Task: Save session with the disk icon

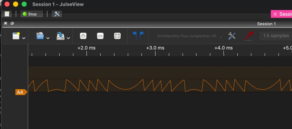Action: [x=60, y=36]
